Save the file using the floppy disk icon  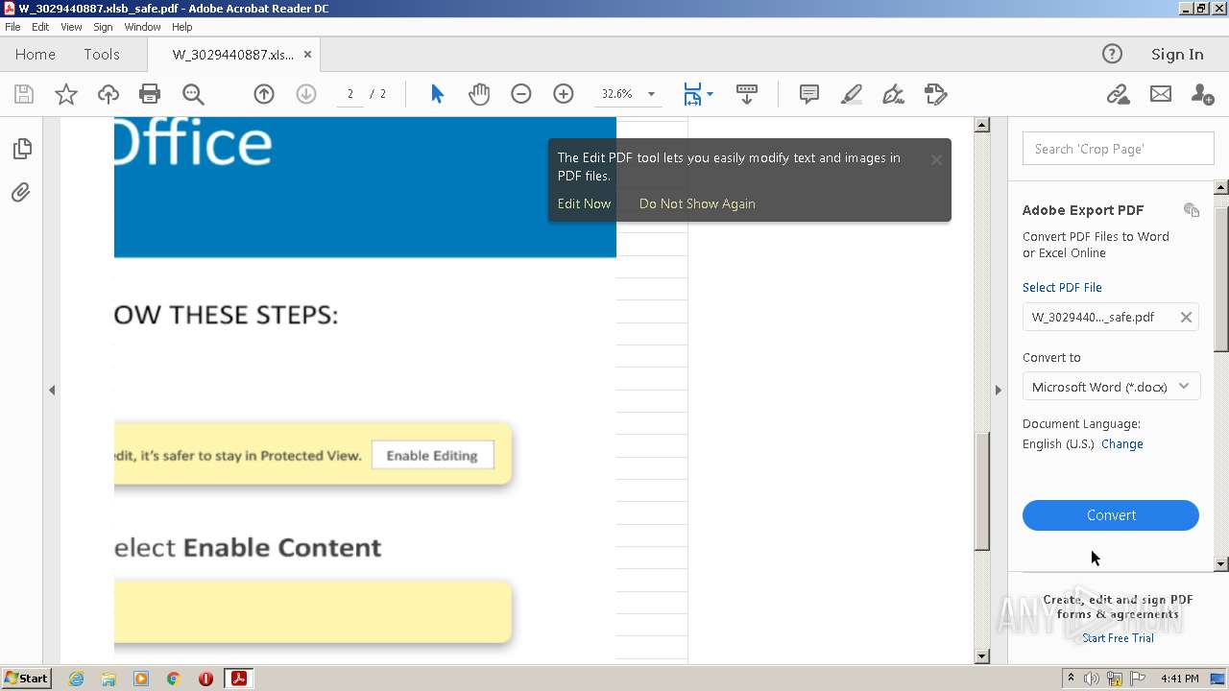point(24,94)
